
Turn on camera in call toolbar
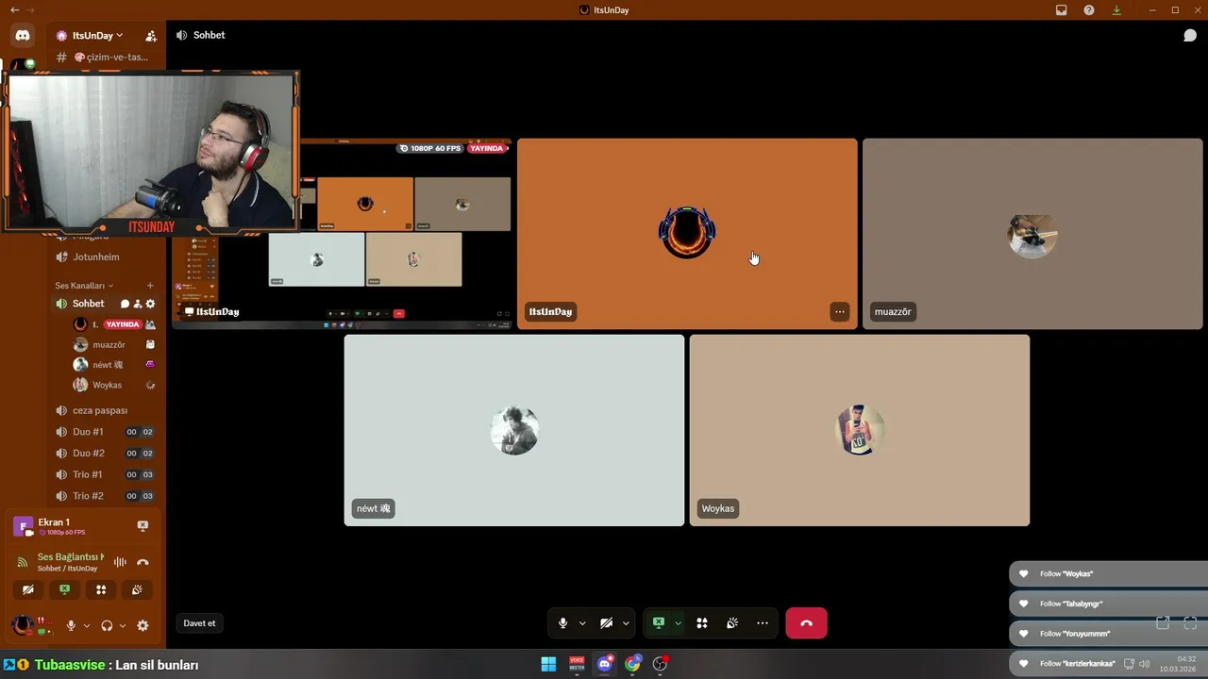click(607, 623)
